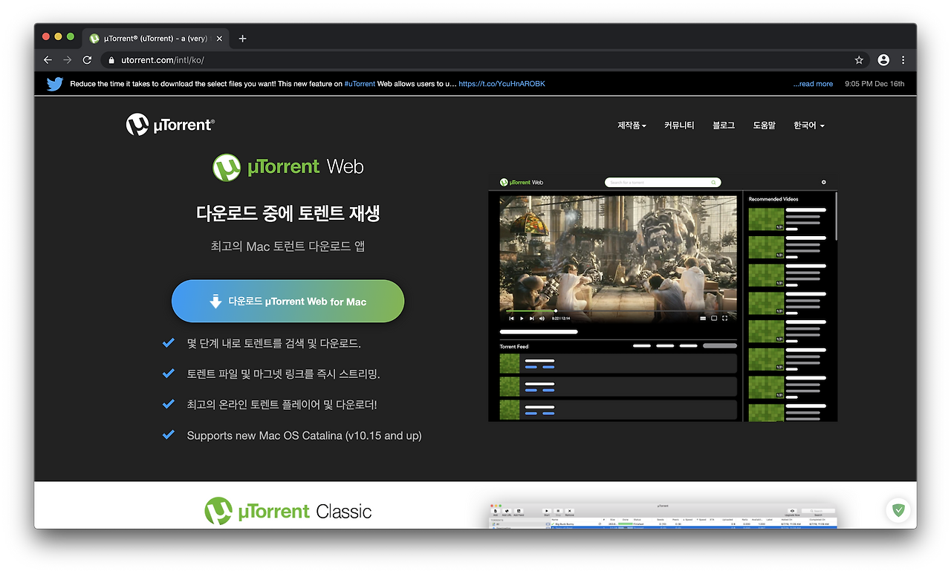Bookmark this page with the star icon
Screen dimensions: 951x574
(859, 60)
